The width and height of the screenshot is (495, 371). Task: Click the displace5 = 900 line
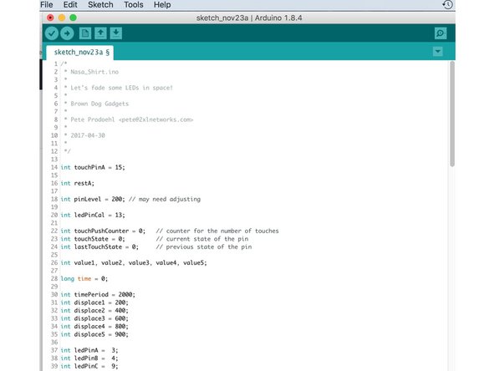[x=94, y=334]
